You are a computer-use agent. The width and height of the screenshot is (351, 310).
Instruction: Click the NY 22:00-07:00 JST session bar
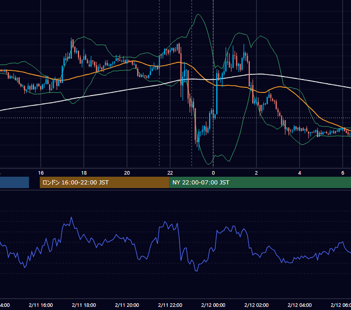pyautogui.click(x=260, y=182)
